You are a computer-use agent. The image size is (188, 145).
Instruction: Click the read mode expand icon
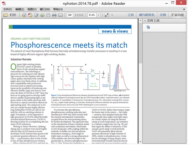[107, 15]
